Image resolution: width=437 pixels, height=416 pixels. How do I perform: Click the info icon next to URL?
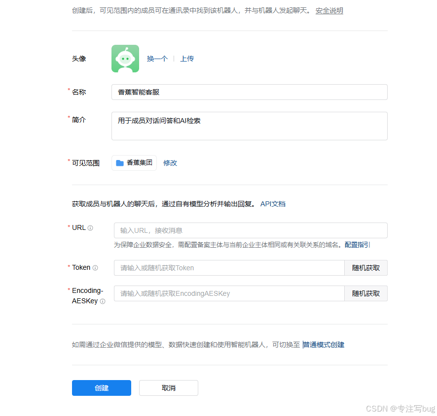point(90,227)
